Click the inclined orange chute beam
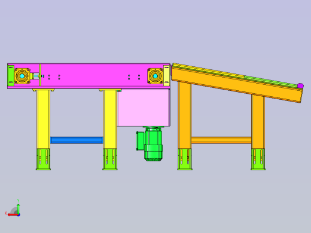 tap(237, 85)
